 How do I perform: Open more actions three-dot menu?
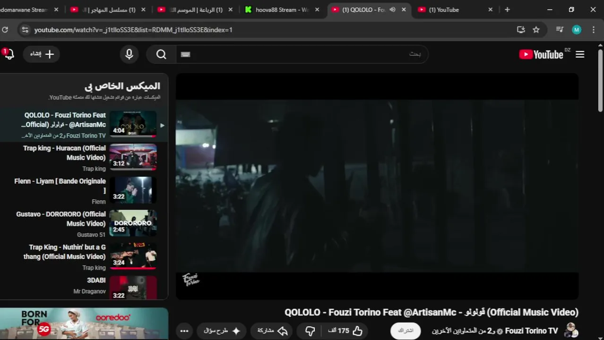(184, 331)
